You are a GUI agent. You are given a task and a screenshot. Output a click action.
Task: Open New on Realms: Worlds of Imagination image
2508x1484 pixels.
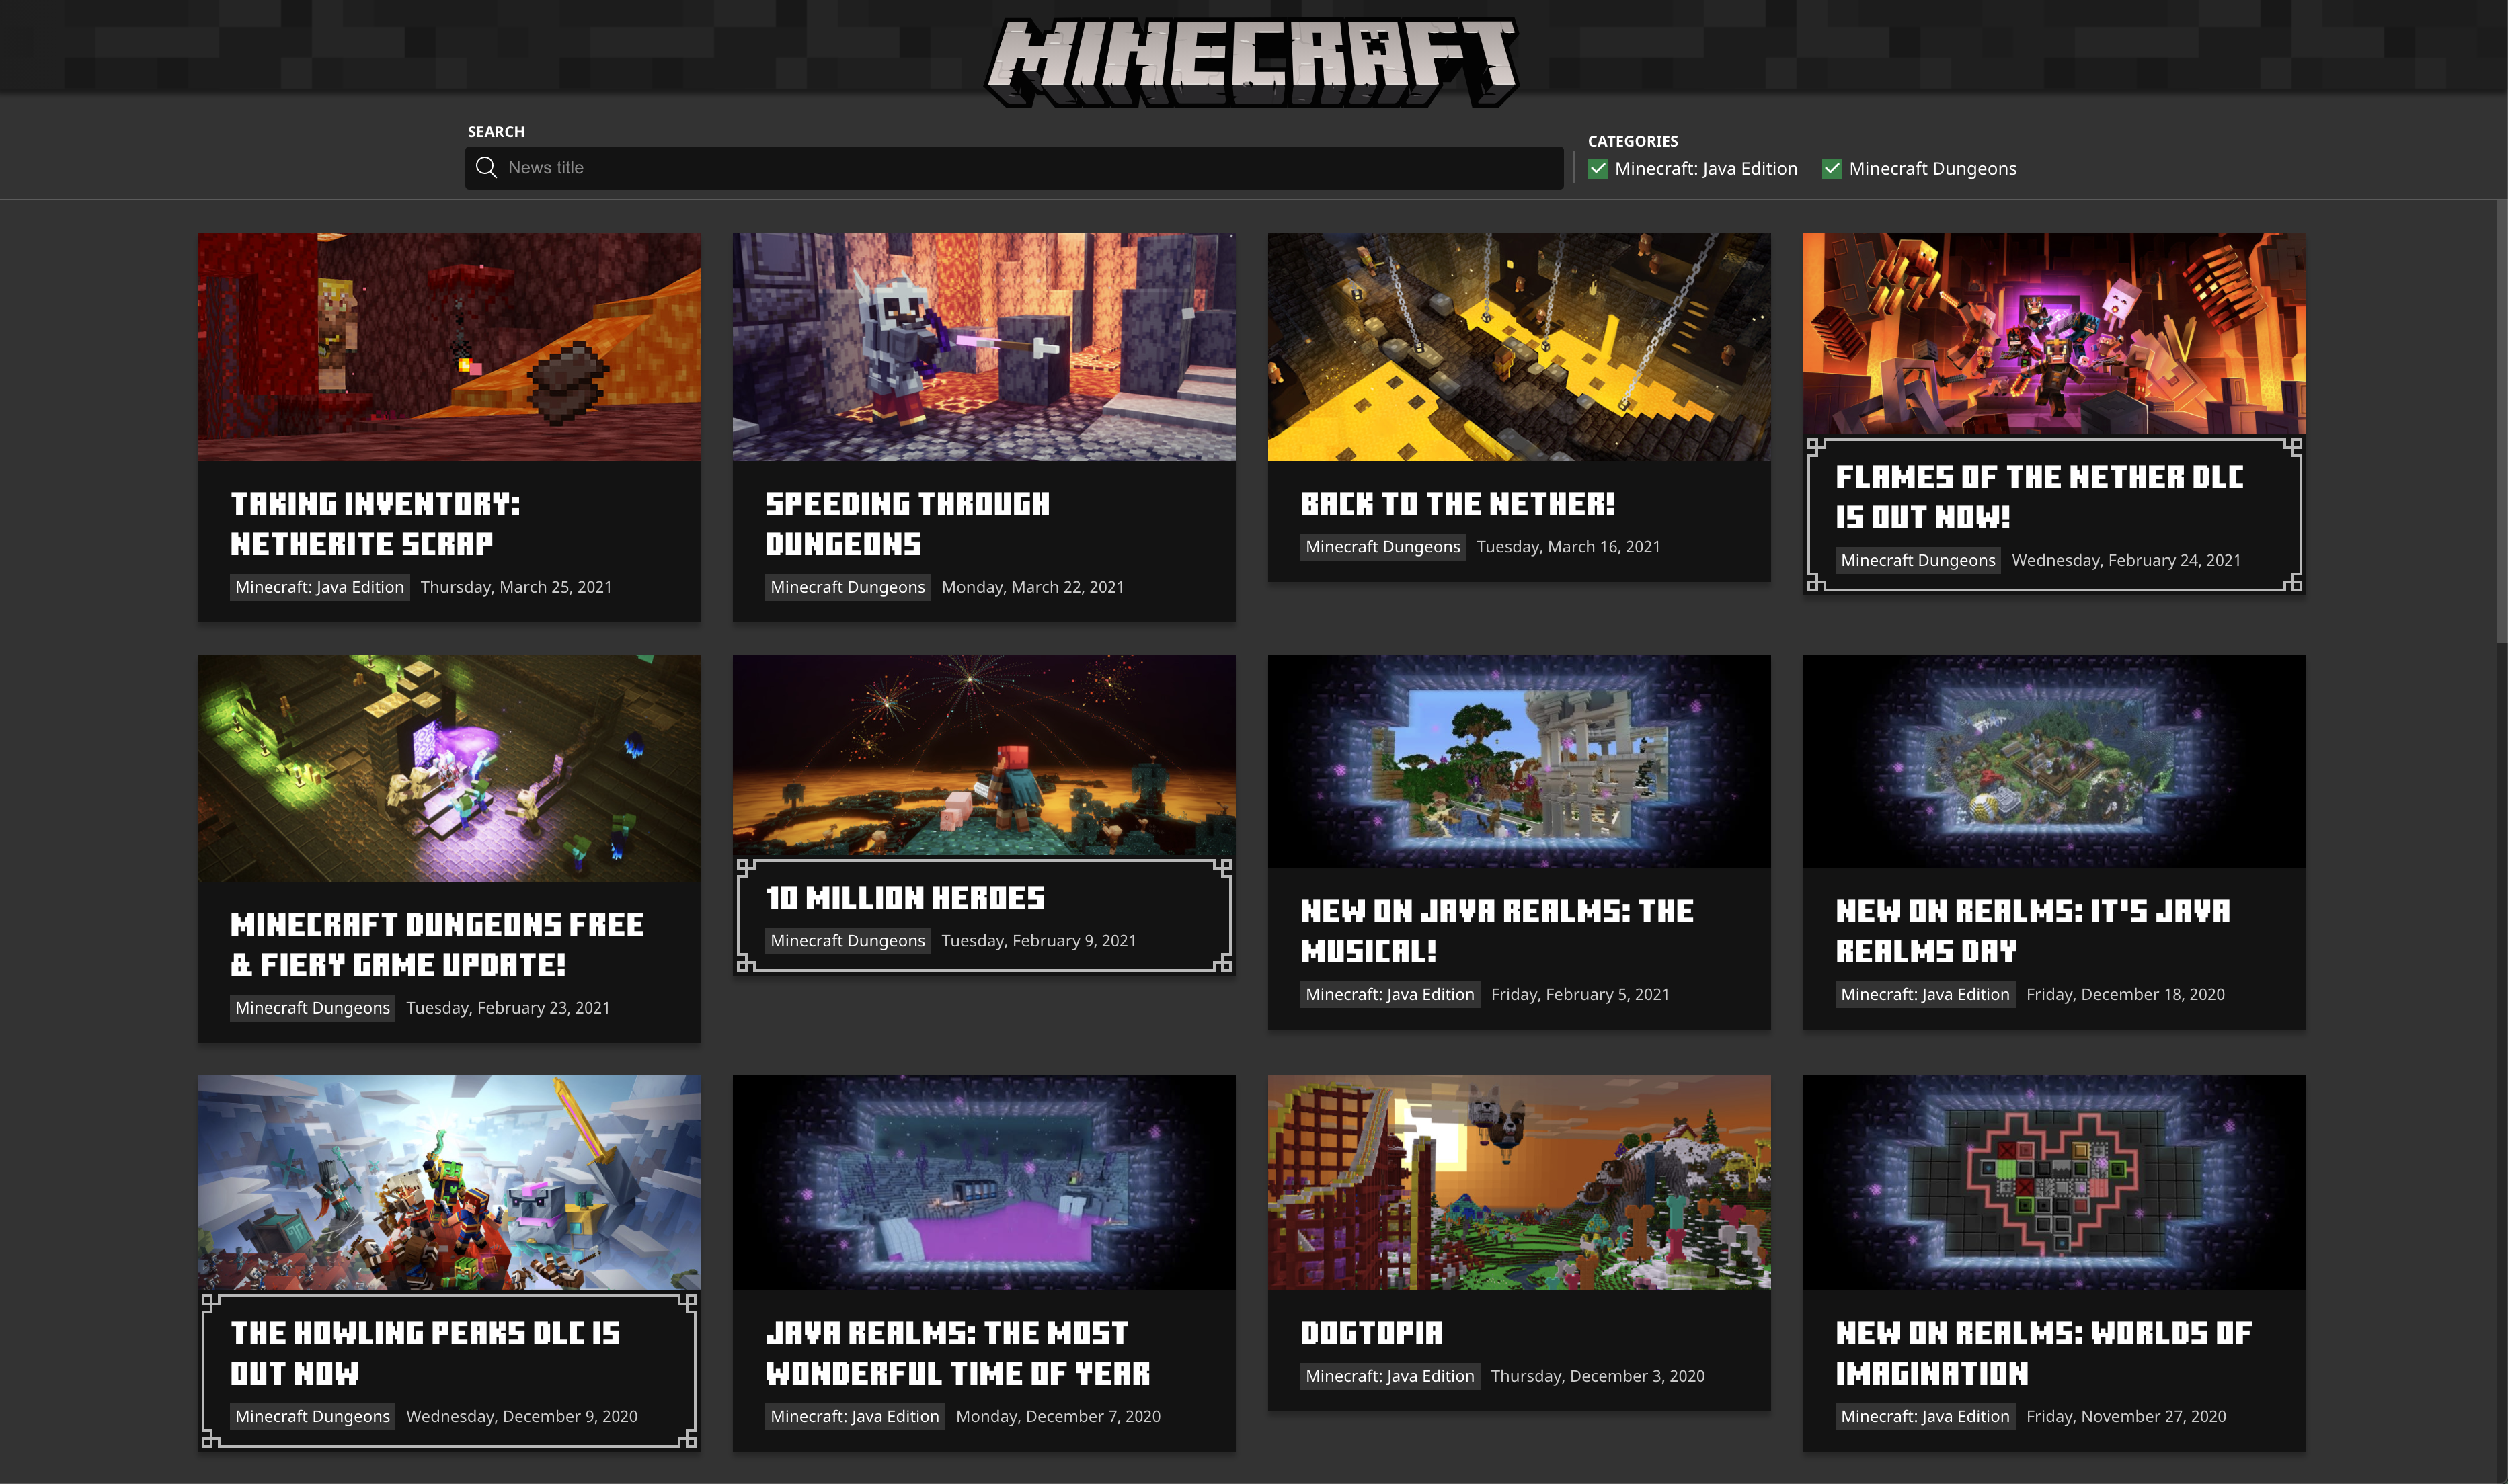coord(2054,1182)
